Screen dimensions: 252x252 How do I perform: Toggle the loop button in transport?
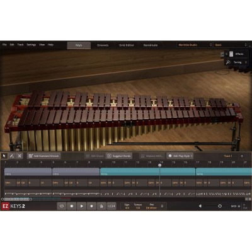[x=62, y=206]
